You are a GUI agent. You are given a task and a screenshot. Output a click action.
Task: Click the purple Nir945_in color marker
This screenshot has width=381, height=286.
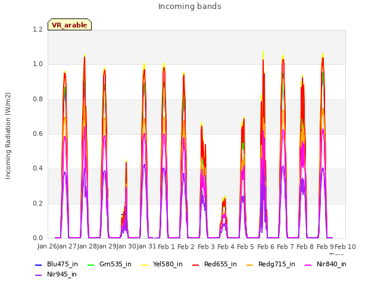tap(39, 275)
